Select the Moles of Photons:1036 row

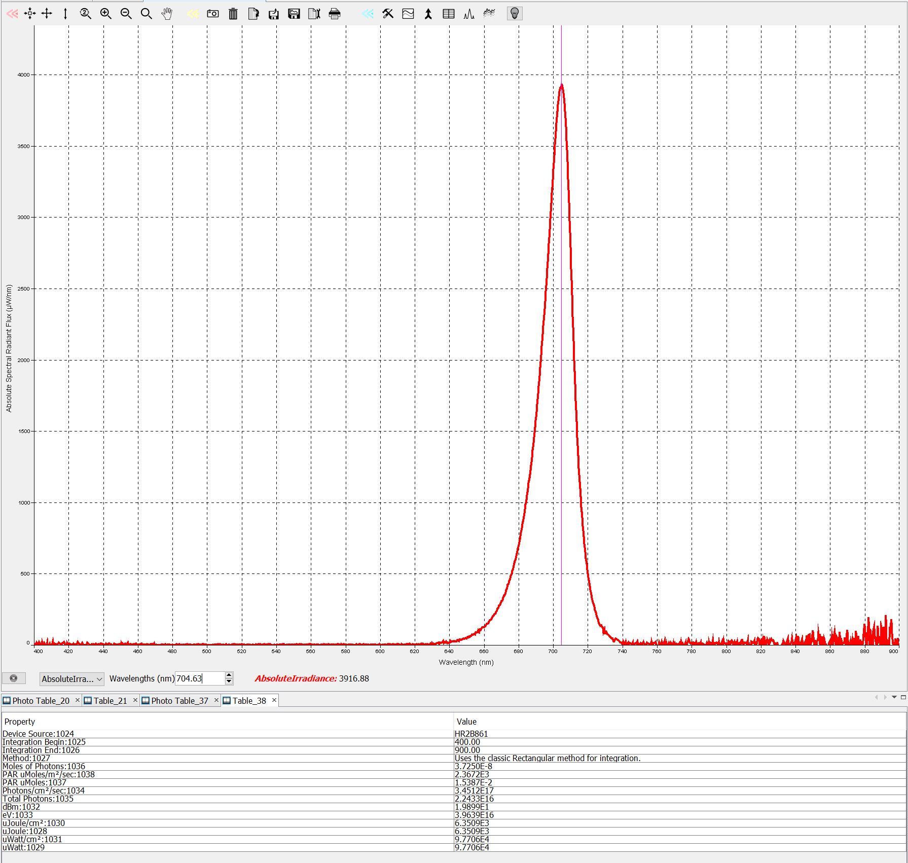point(454,766)
